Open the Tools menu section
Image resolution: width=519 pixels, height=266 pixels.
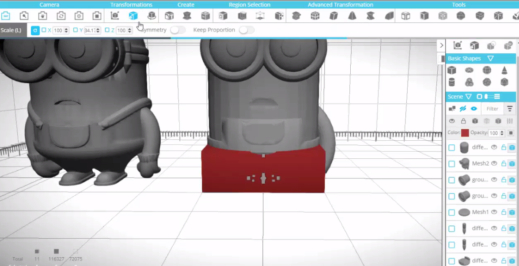click(459, 4)
